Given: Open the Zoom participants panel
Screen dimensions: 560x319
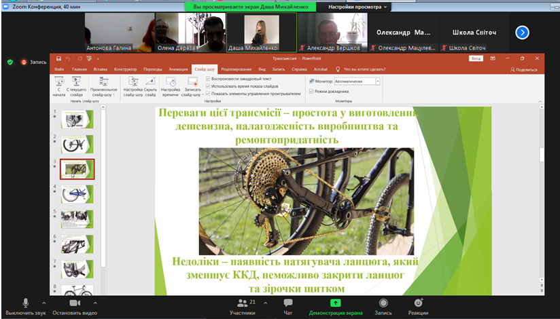Looking at the screenshot, I should pos(241,303).
